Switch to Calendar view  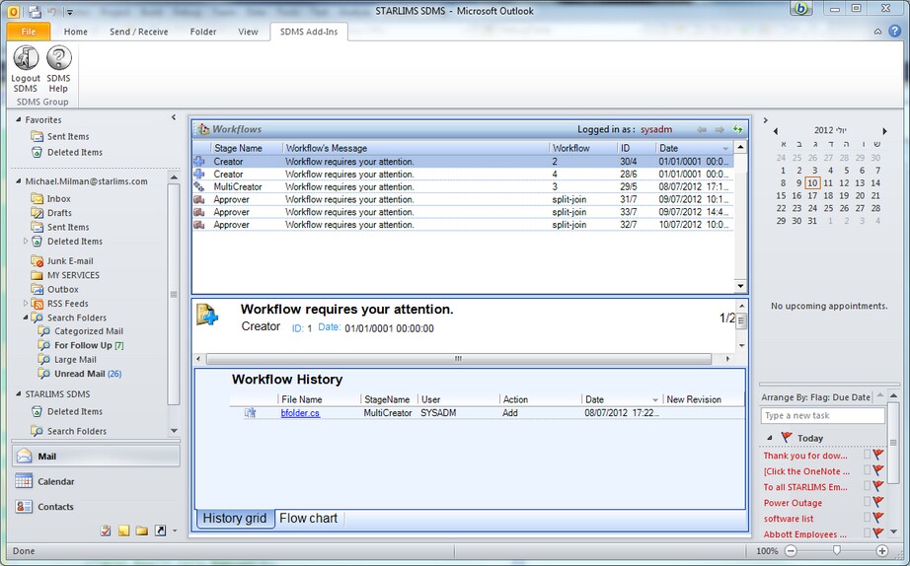point(96,481)
